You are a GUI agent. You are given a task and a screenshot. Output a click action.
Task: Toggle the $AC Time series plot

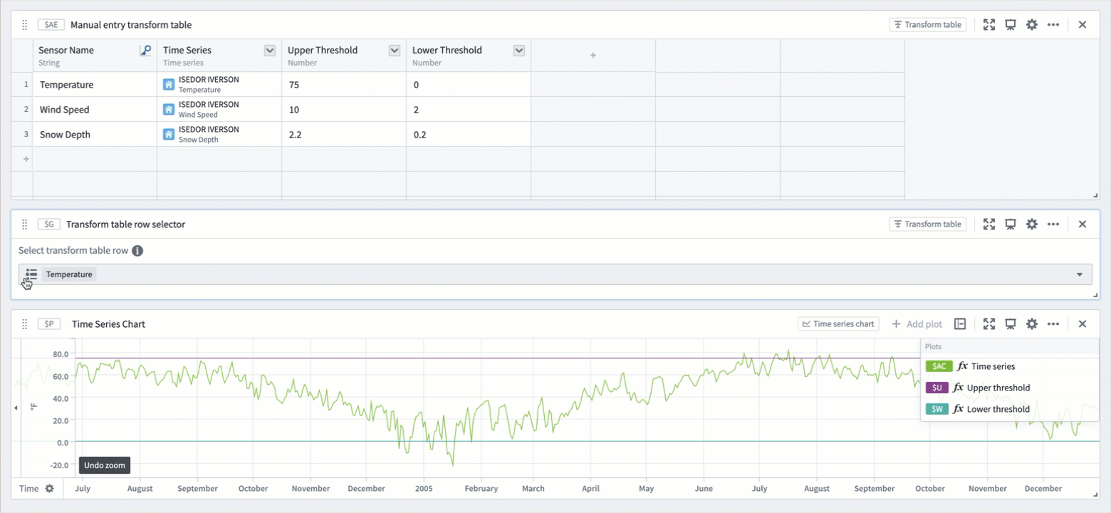point(973,366)
